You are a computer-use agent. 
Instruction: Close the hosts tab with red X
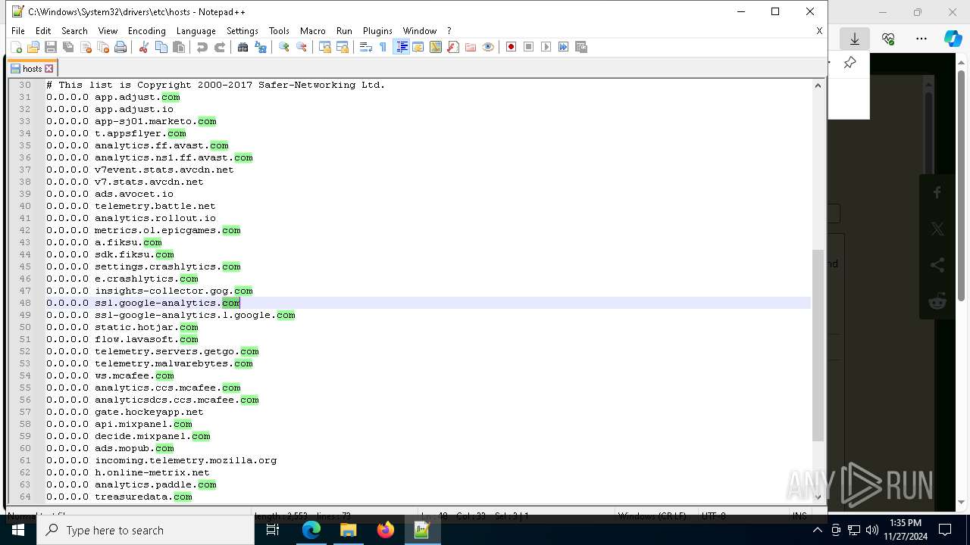tap(49, 69)
